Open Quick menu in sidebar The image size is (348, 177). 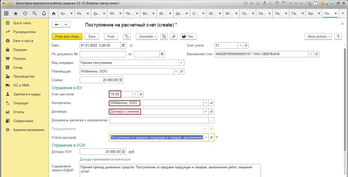pyautogui.click(x=22, y=23)
